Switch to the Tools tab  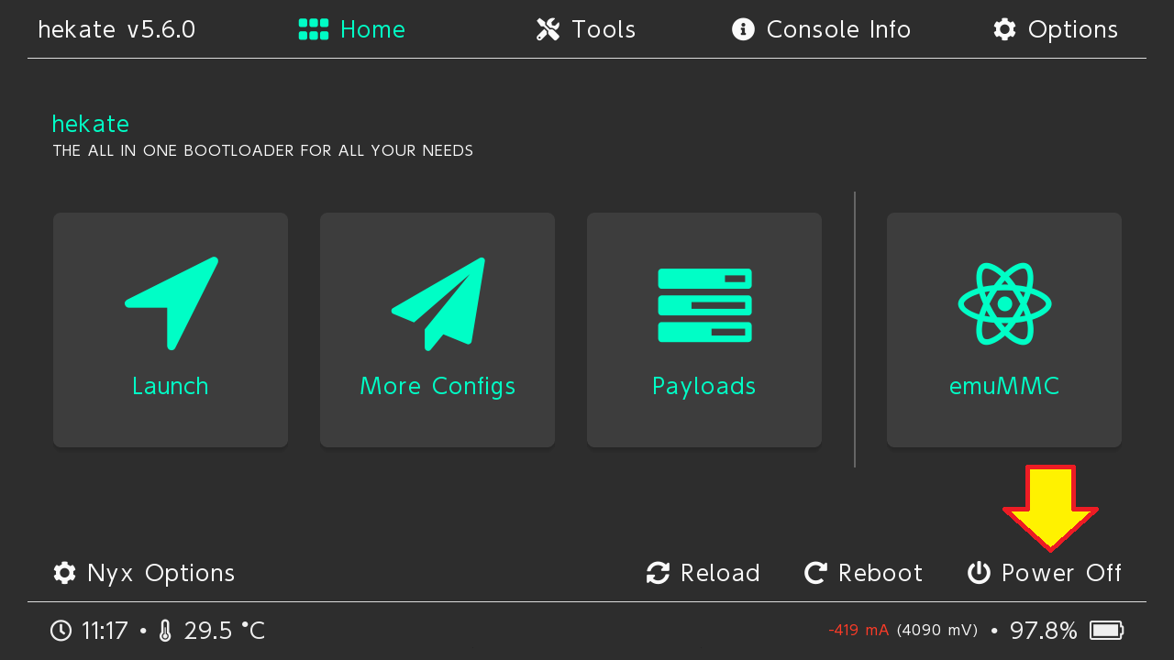click(x=586, y=29)
